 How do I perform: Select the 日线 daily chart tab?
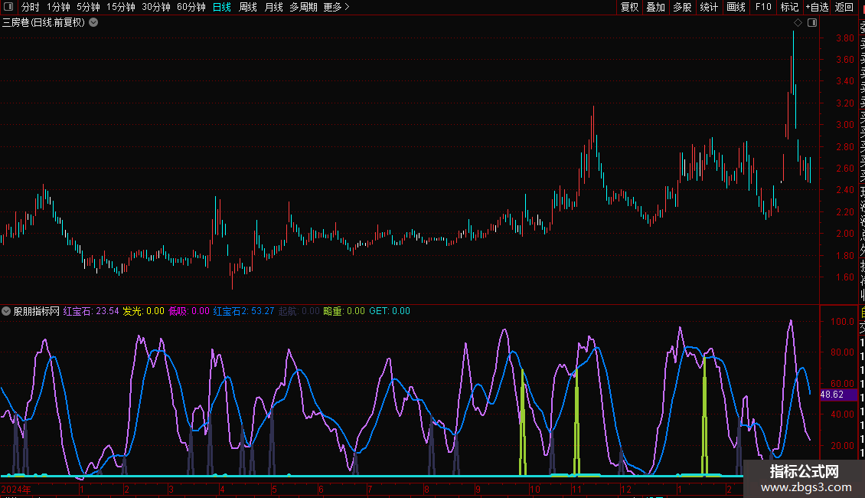222,7
